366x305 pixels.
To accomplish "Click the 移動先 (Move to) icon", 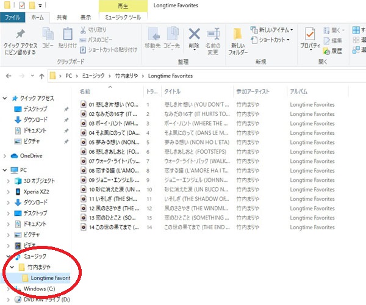I will pos(153,34).
